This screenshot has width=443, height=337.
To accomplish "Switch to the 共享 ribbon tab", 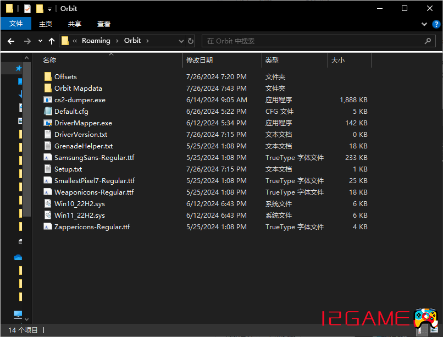I will [x=75, y=24].
